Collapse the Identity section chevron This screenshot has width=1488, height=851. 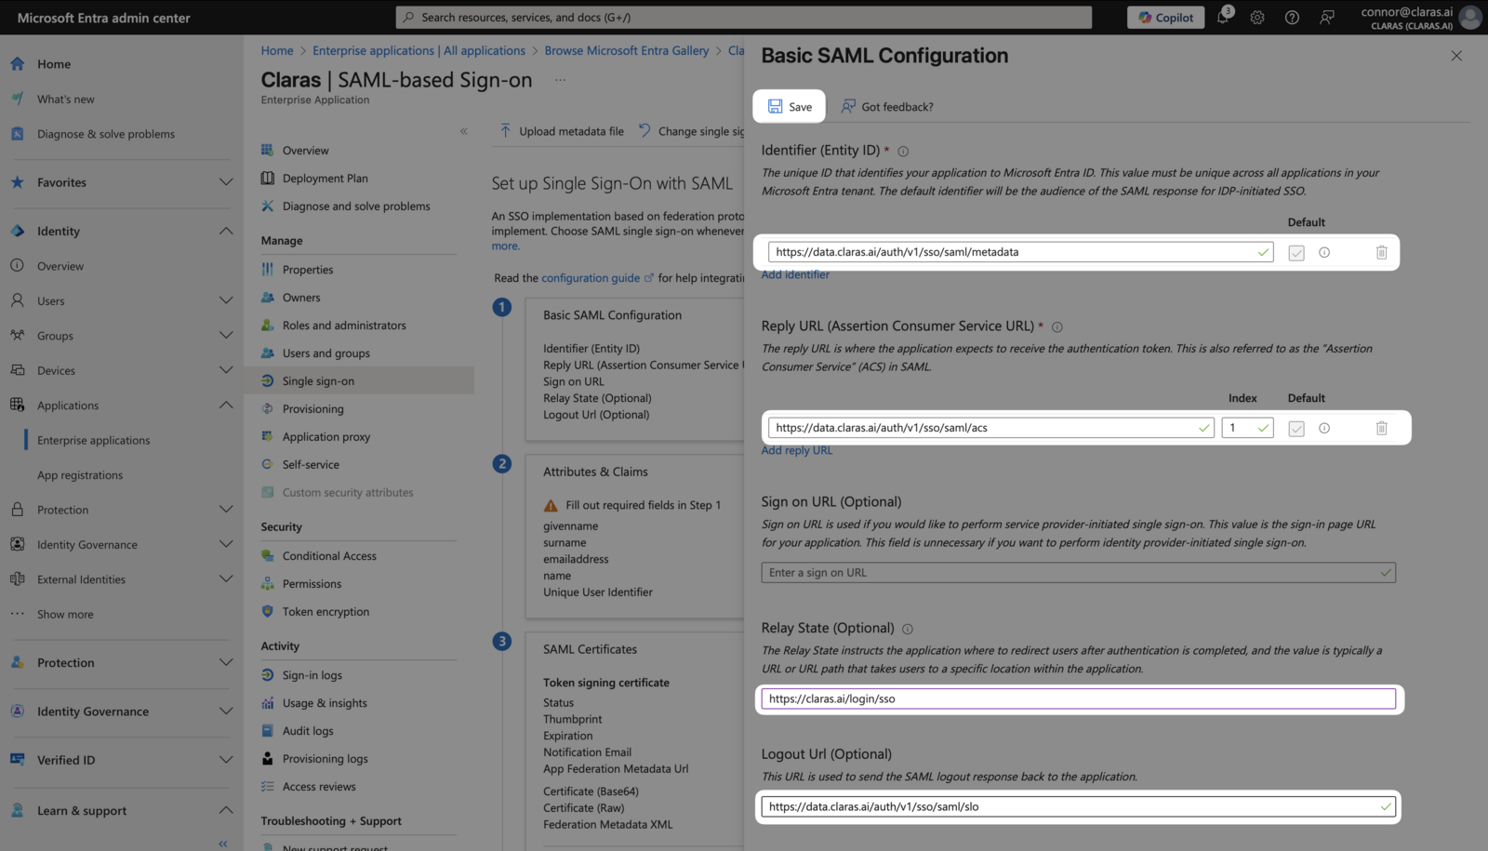click(x=225, y=231)
